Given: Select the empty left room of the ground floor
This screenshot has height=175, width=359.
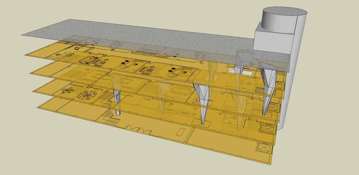Looking at the screenshot, I should (x=70, y=108).
